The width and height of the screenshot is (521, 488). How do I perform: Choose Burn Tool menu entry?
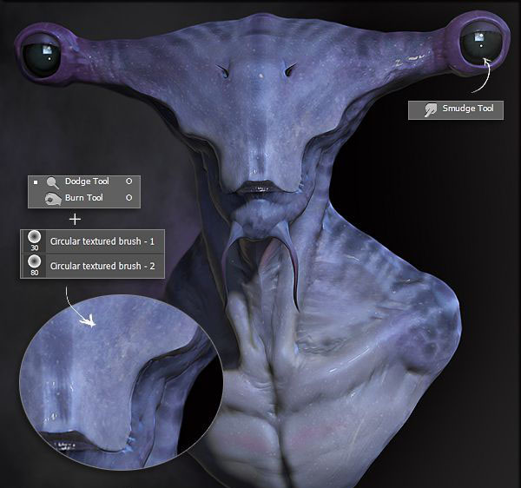(84, 199)
